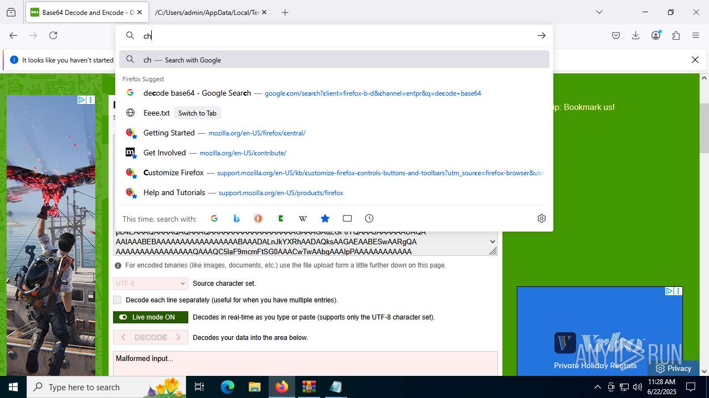Image resolution: width=709 pixels, height=398 pixels.
Task: Toggle Live mode ON switch
Action: (151, 317)
